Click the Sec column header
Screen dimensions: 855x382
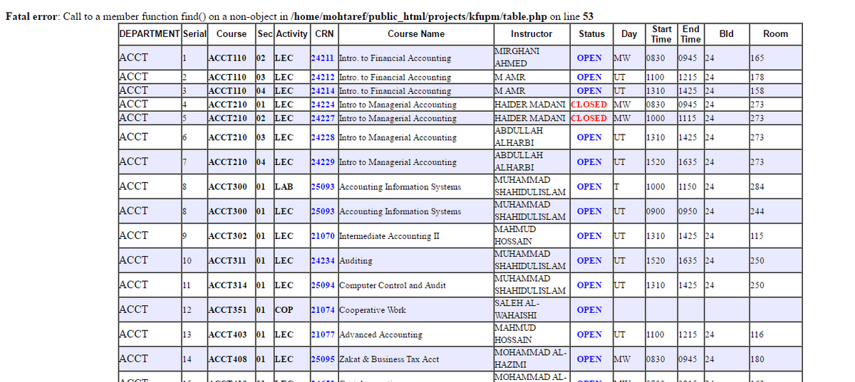click(x=264, y=34)
